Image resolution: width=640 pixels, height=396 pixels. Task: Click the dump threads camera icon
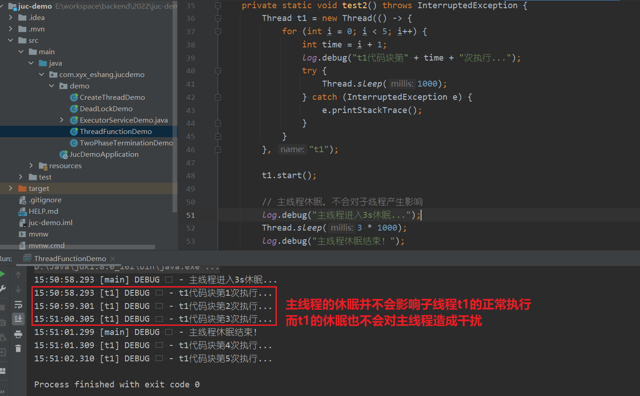coord(2,323)
